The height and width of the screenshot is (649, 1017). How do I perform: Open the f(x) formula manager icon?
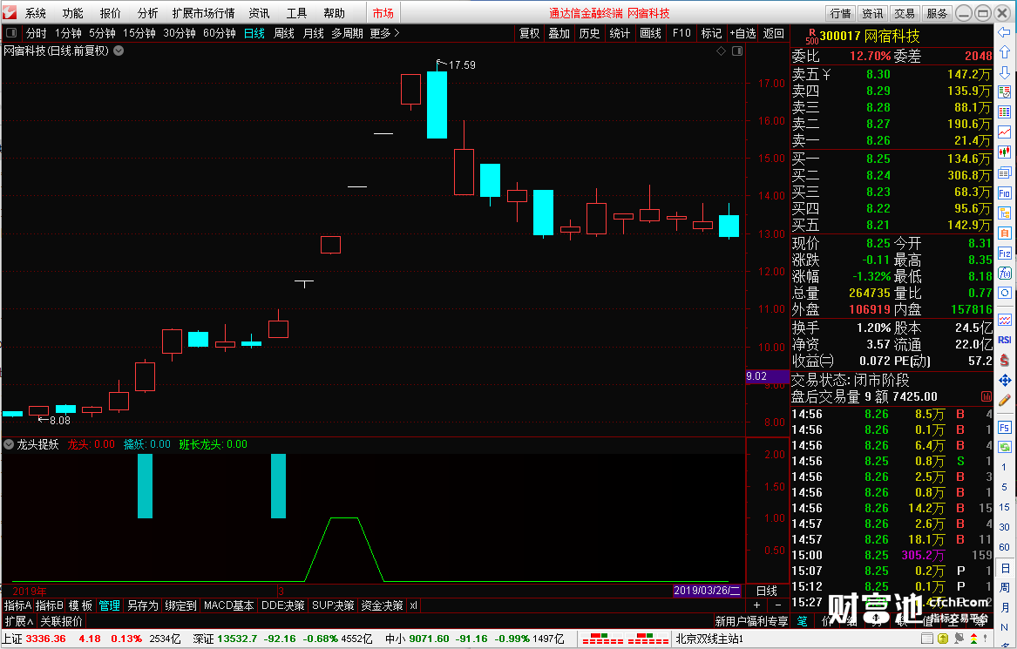tap(1005, 273)
